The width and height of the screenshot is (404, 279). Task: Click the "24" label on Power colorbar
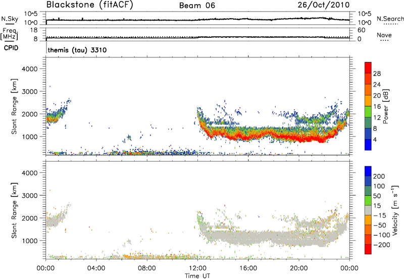(x=377, y=85)
